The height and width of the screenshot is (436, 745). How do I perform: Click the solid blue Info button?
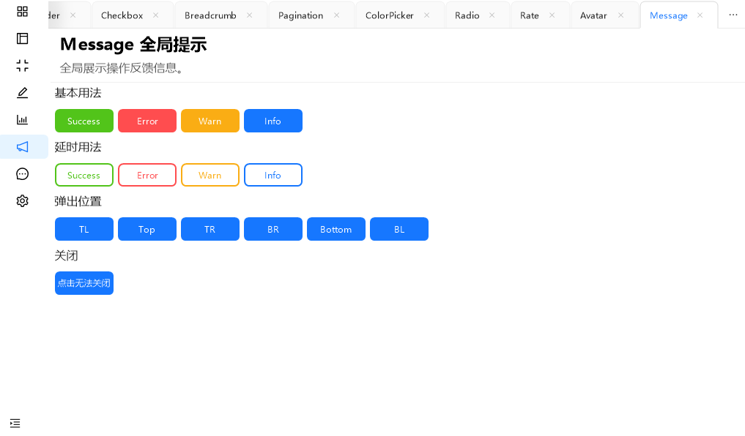click(x=273, y=121)
